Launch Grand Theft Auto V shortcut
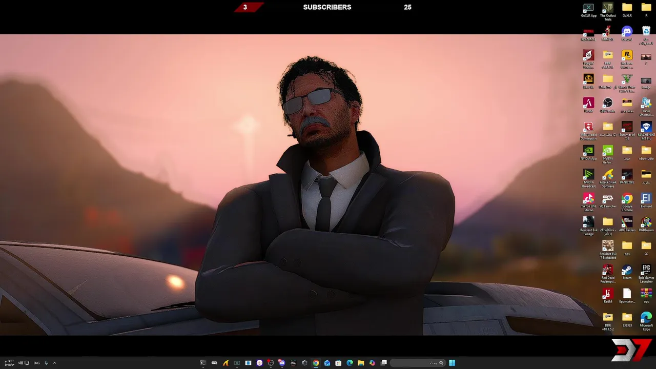The width and height of the screenshot is (656, 369). pos(627,83)
